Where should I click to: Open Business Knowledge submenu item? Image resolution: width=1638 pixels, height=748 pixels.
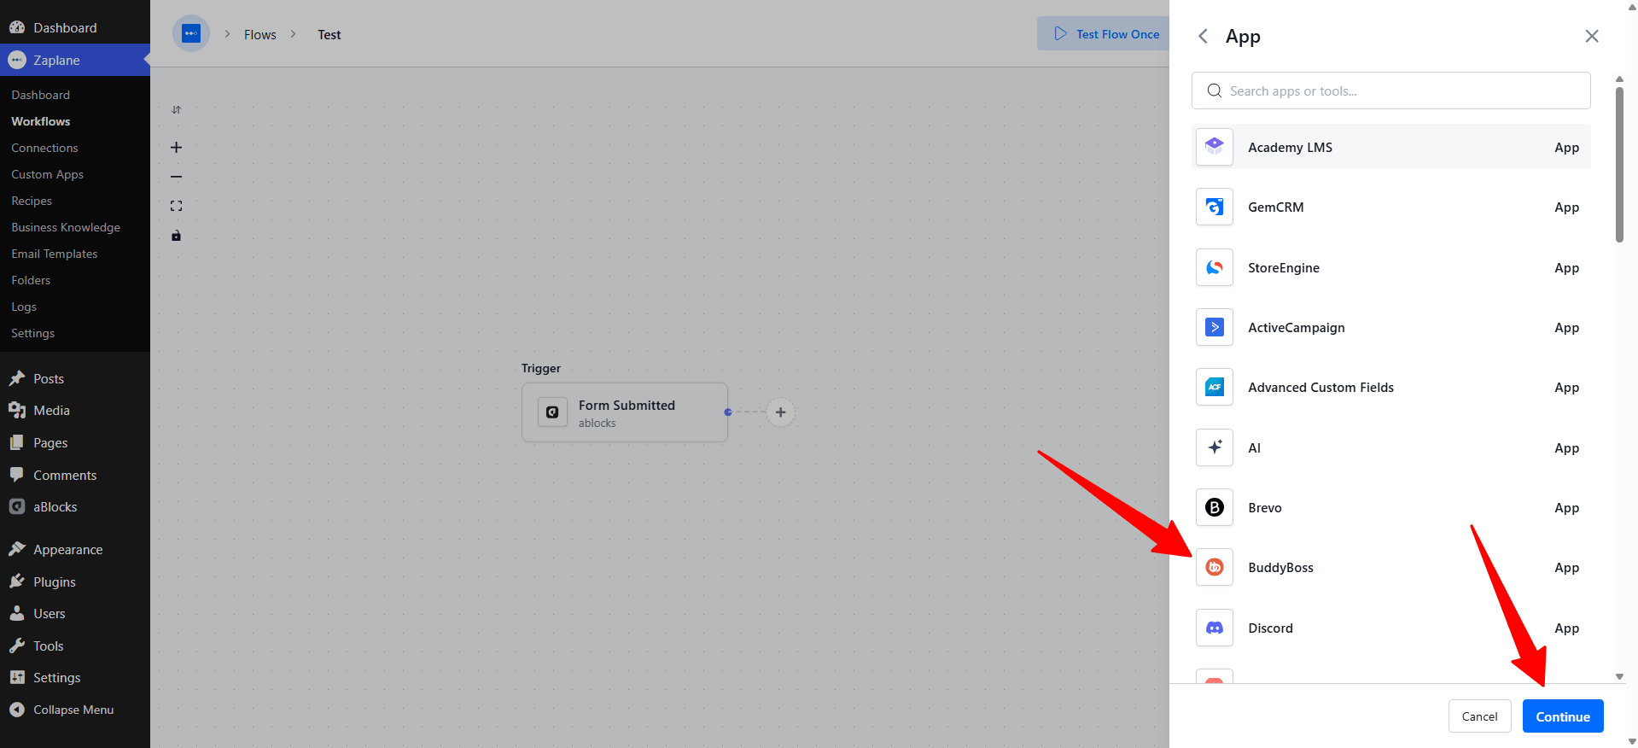click(x=66, y=227)
